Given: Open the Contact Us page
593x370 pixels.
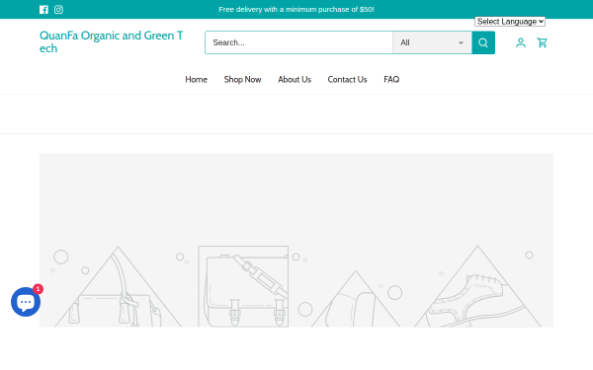Looking at the screenshot, I should click(347, 80).
